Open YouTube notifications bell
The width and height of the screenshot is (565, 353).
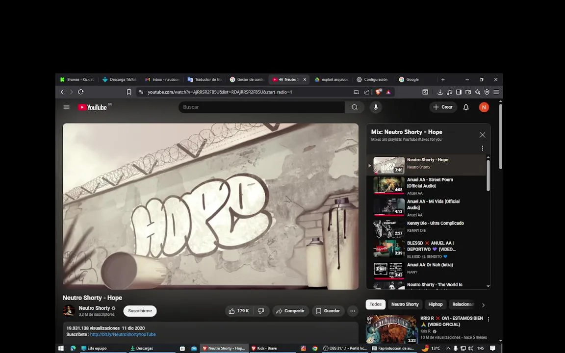coord(466,107)
